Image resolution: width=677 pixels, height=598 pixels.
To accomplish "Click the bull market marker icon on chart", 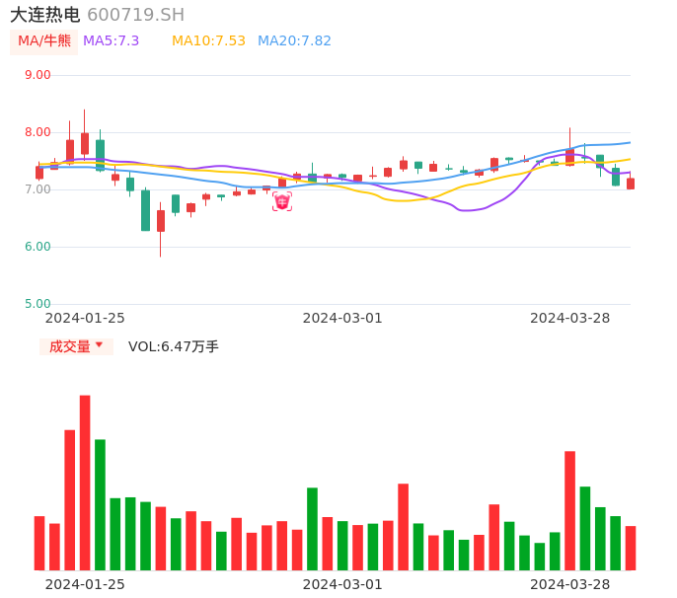I will [x=282, y=201].
